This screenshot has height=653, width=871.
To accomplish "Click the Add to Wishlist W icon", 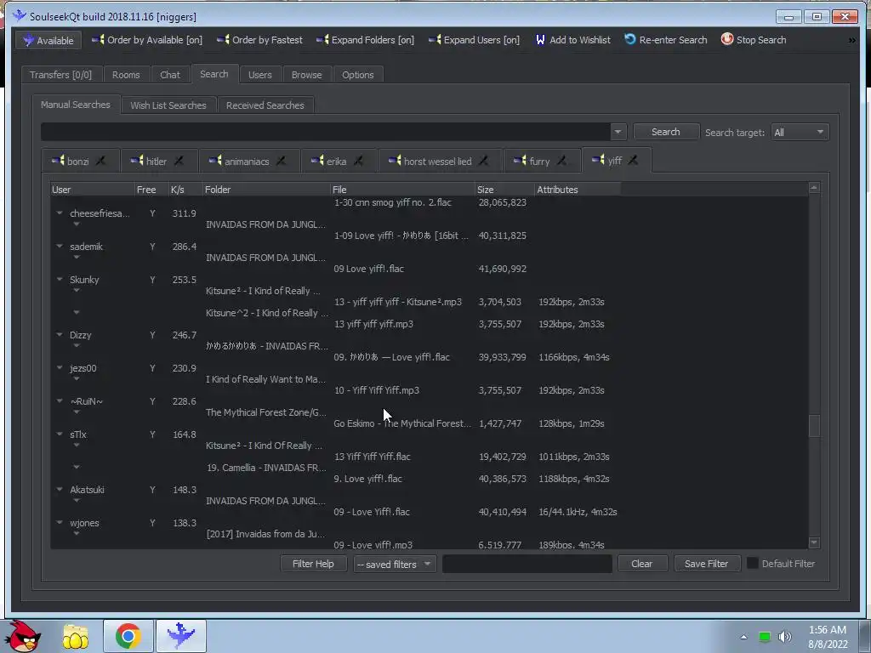I will coord(540,40).
